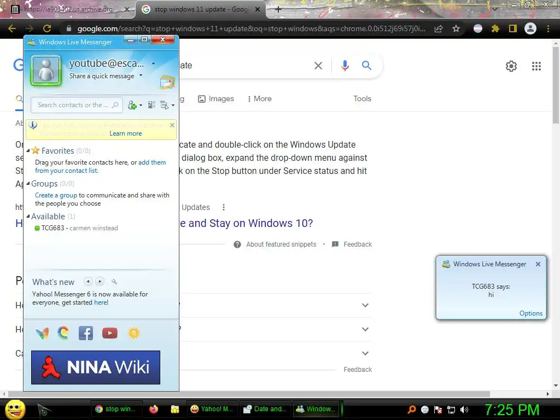
Task: Click the NINA Wiki banner
Action: point(96,367)
